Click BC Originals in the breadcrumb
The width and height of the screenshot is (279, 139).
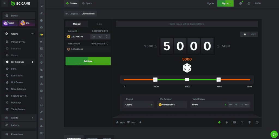coord(72,14)
